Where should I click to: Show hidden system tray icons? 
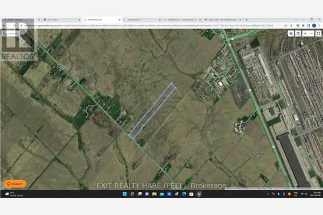point(268,194)
